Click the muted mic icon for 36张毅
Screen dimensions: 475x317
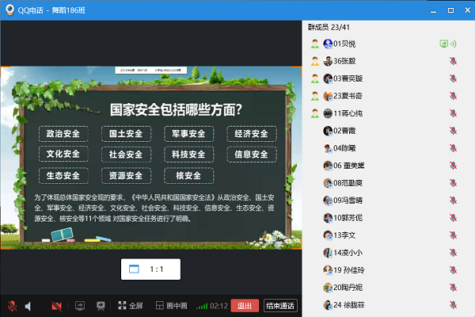(x=453, y=61)
